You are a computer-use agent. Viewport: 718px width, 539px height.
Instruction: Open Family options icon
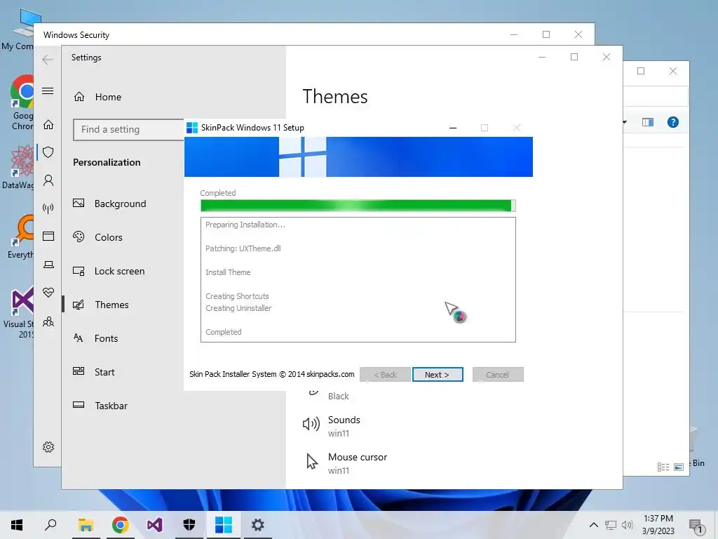[x=48, y=321]
